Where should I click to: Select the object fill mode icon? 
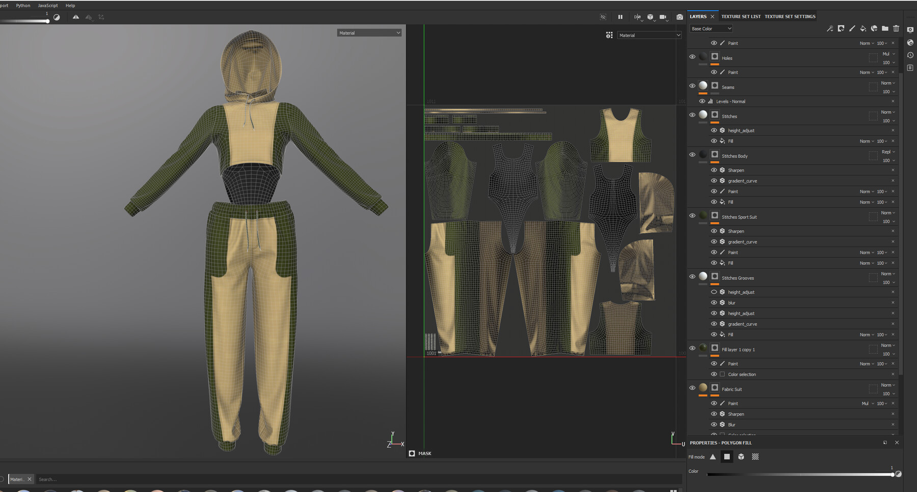pyautogui.click(x=740, y=457)
